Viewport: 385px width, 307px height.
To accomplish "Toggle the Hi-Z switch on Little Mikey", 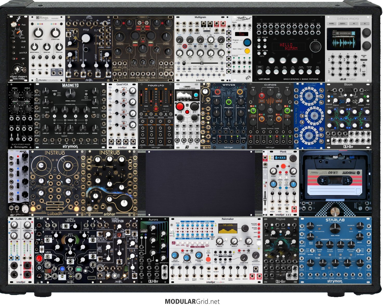I will (x=13, y=47).
